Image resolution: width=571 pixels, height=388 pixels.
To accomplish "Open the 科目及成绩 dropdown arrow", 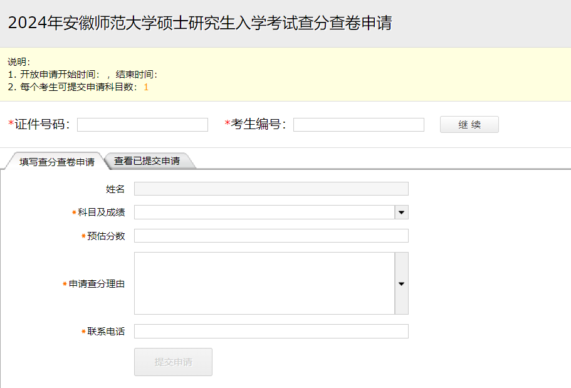I will [x=401, y=212].
